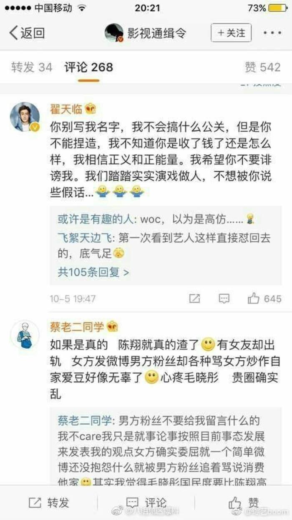292x520 pixels.
Task: Open the three-dot more options menu
Action: pos(272,33)
